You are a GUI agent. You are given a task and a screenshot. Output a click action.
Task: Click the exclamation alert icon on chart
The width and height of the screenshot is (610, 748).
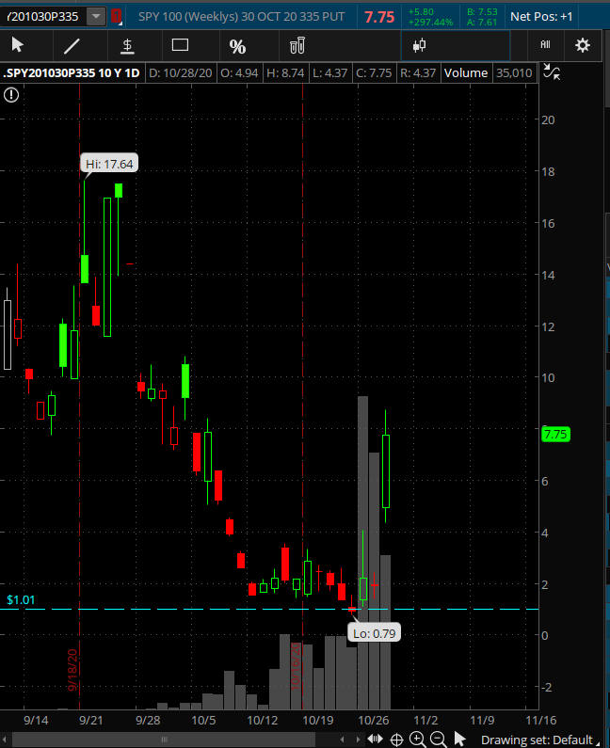(11, 95)
